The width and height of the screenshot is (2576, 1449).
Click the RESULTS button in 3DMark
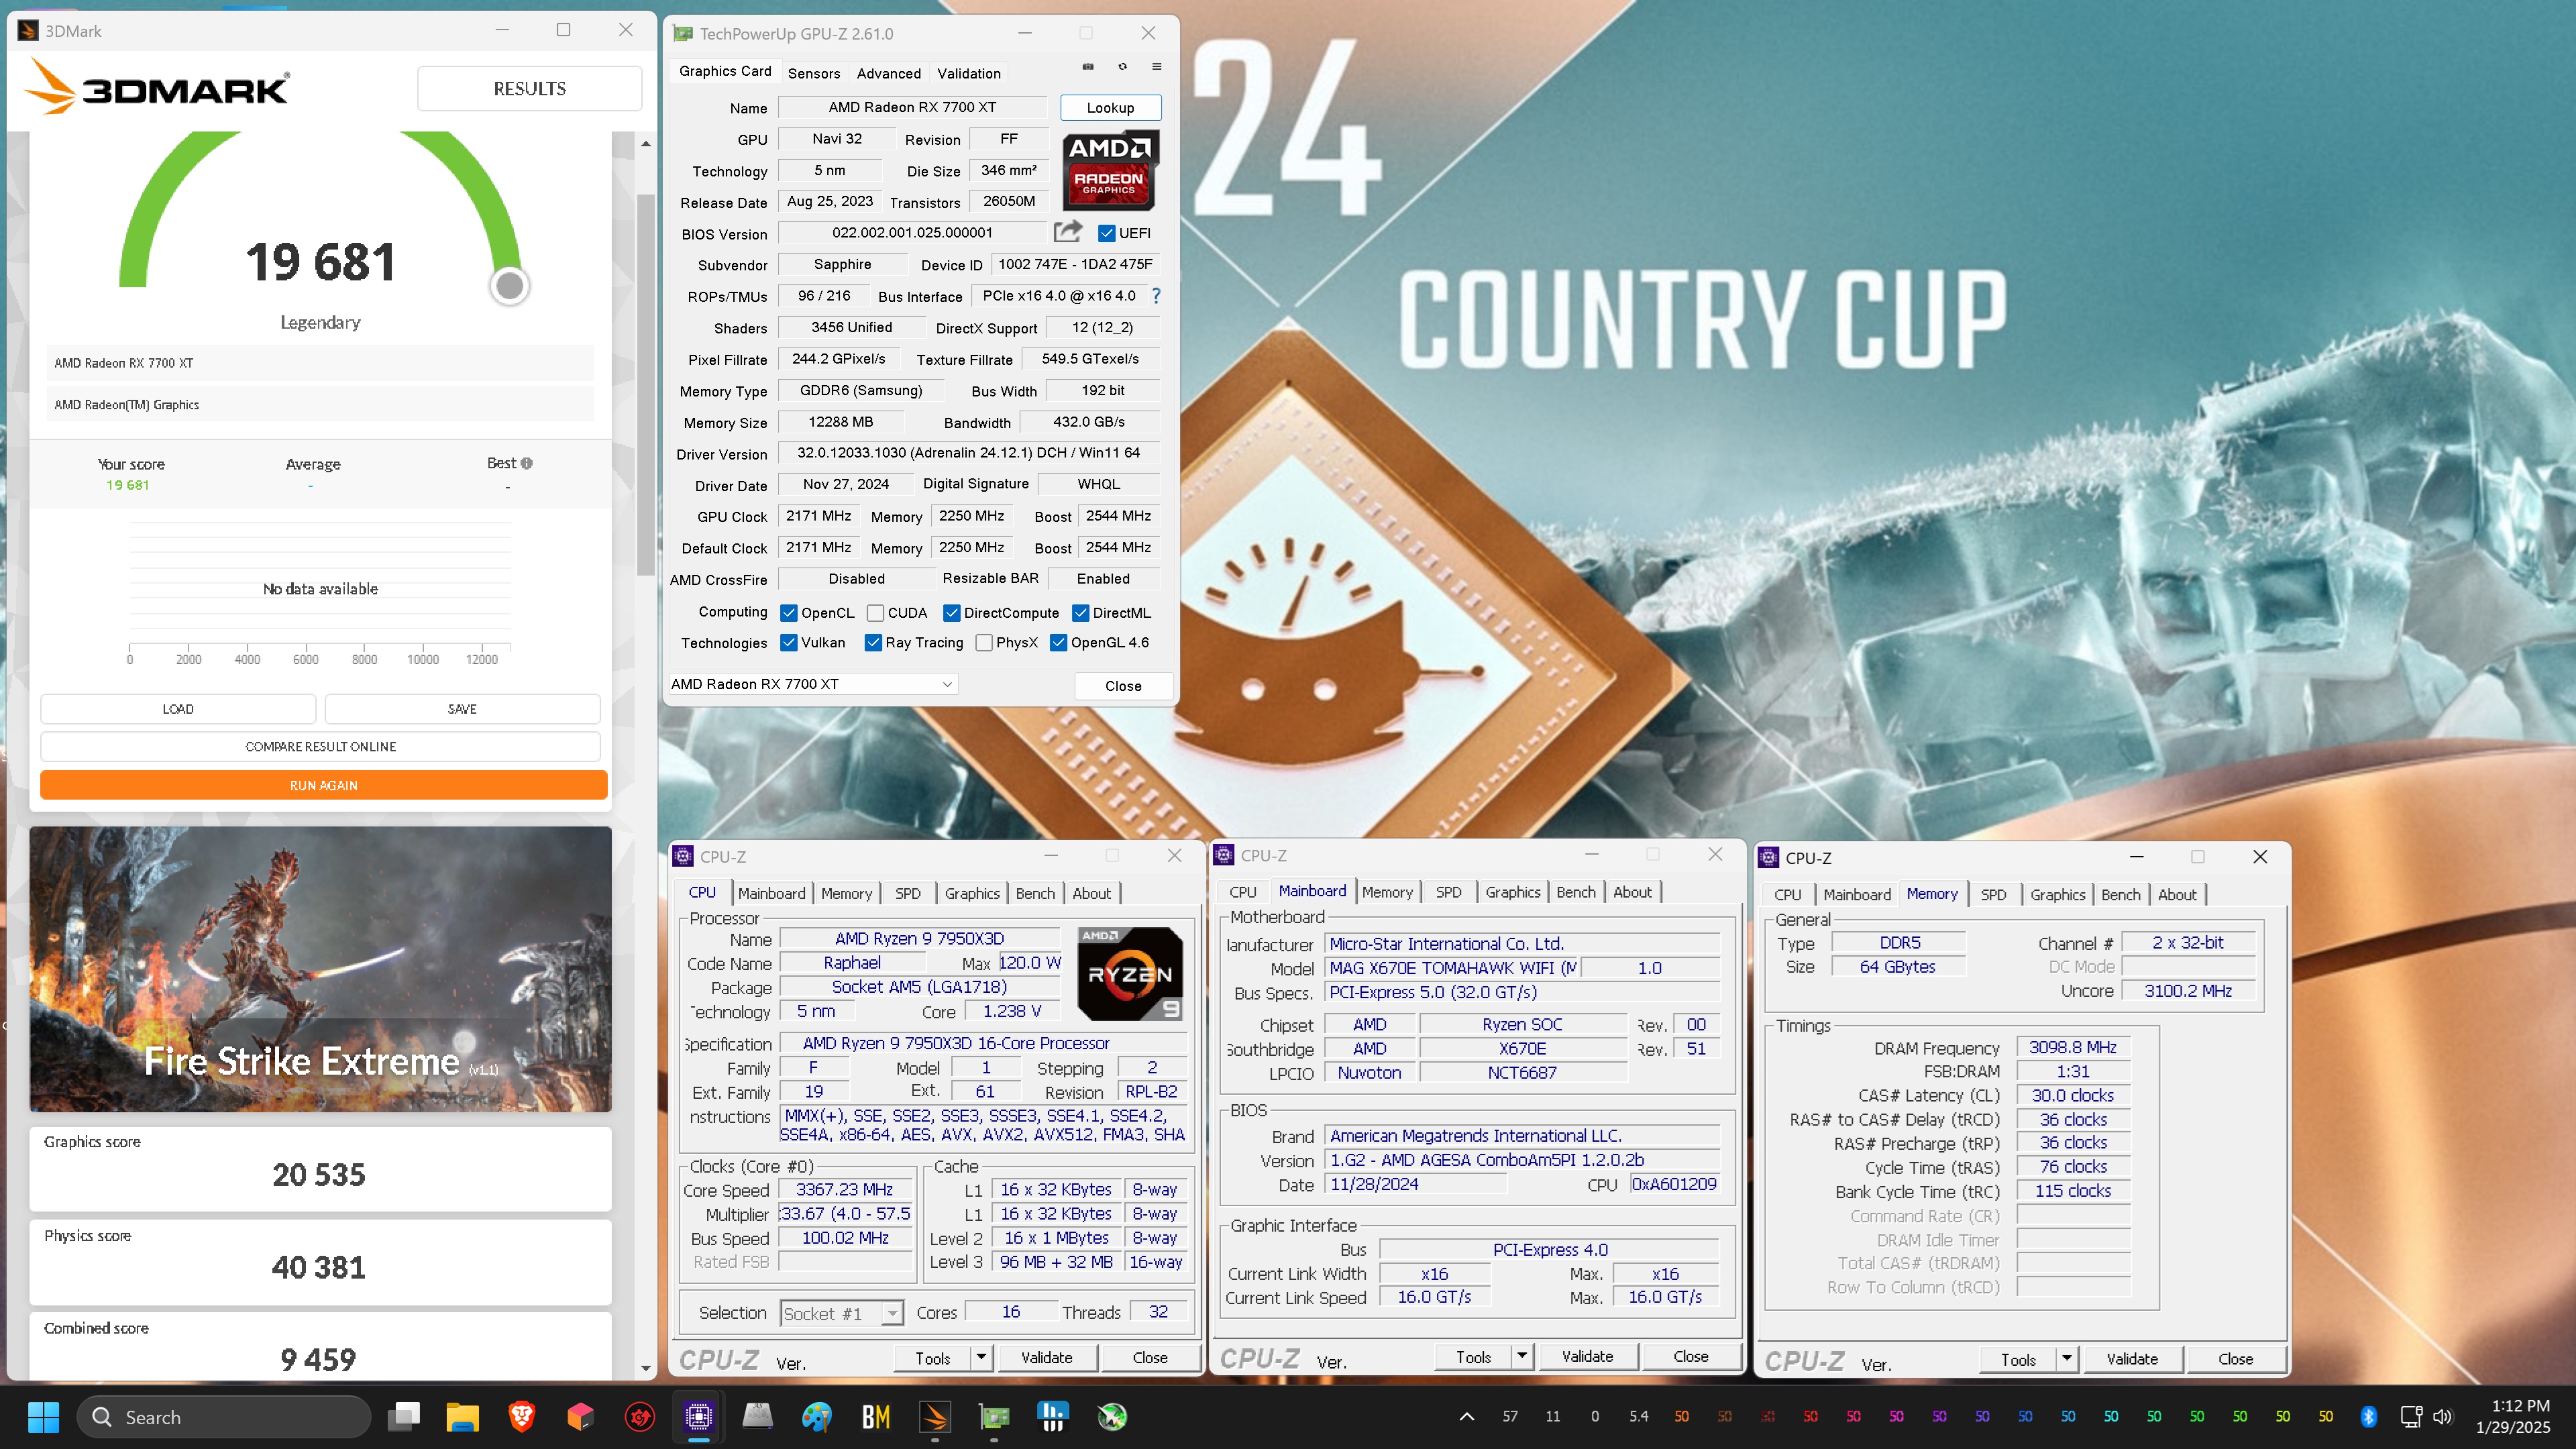click(529, 88)
